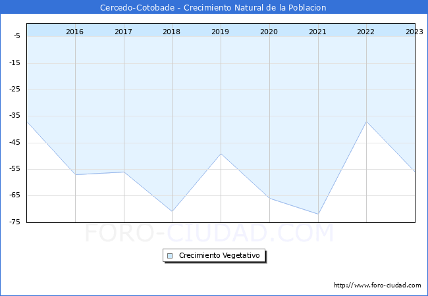Click the 2022 peak data point
This screenshot has width=428, height=296.
coord(367,122)
